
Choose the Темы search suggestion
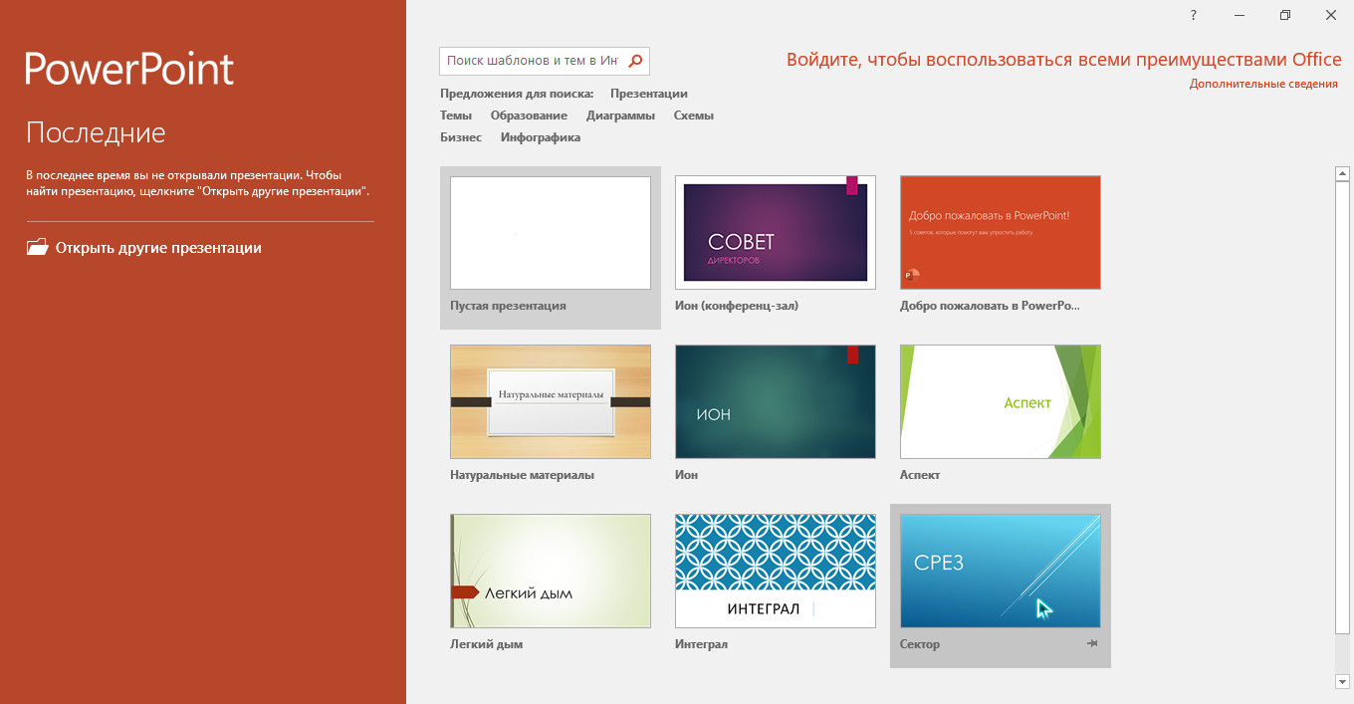pos(456,116)
